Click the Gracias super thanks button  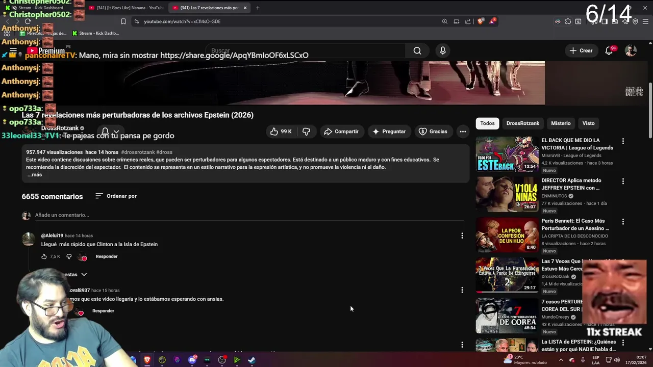[433, 132]
